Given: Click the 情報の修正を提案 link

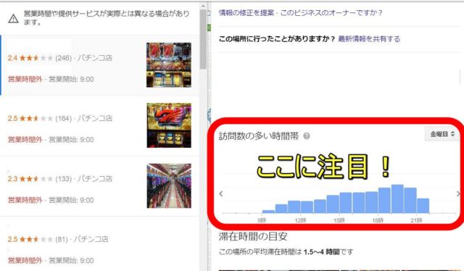Looking at the screenshot, I should click(x=246, y=13).
